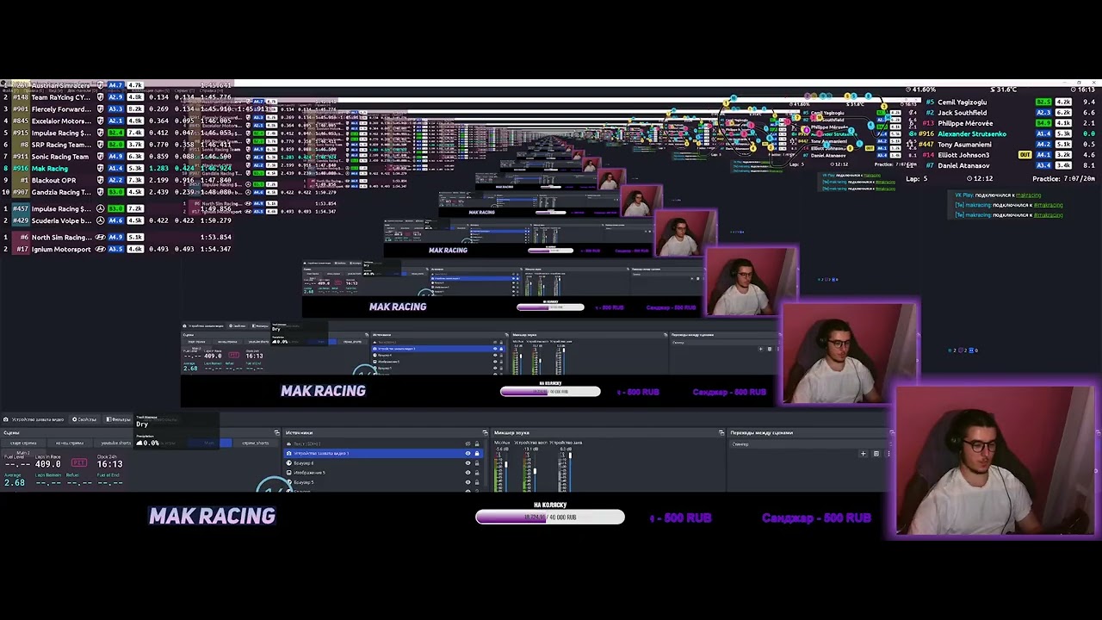This screenshot has width=1102, height=620.
Task: Click the Porsche logo beside Fiercely Forward
Action: (x=100, y=109)
